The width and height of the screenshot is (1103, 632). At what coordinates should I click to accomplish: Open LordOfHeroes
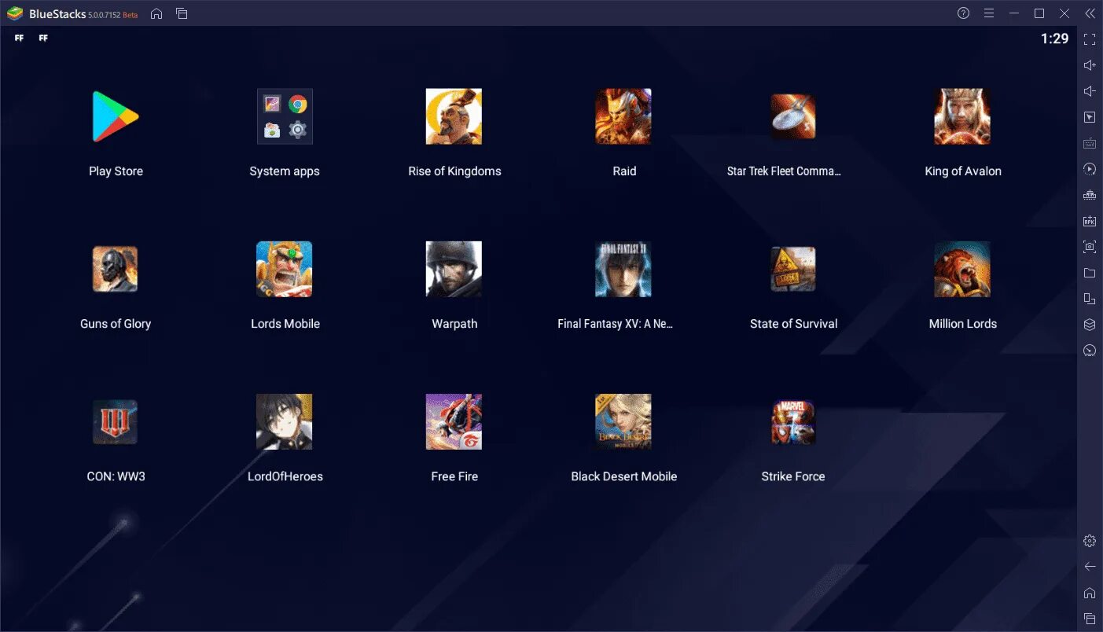pos(285,422)
